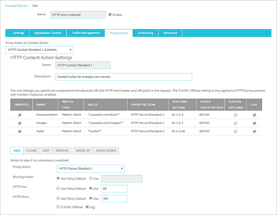The width and height of the screenshot is (277, 215).
Task: Open the Proxy Action or Content Action dropdown
Action: pos(39,50)
